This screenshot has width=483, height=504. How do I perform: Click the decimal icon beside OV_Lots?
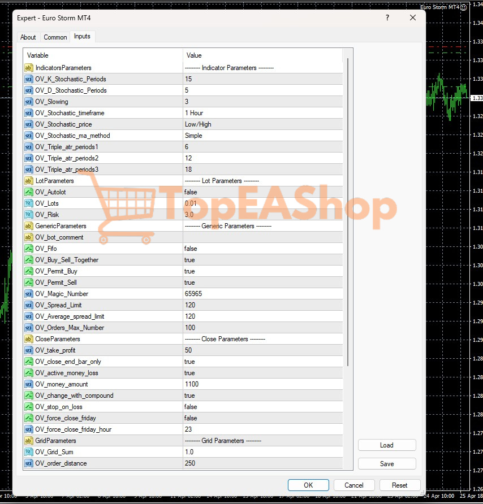[x=29, y=203]
